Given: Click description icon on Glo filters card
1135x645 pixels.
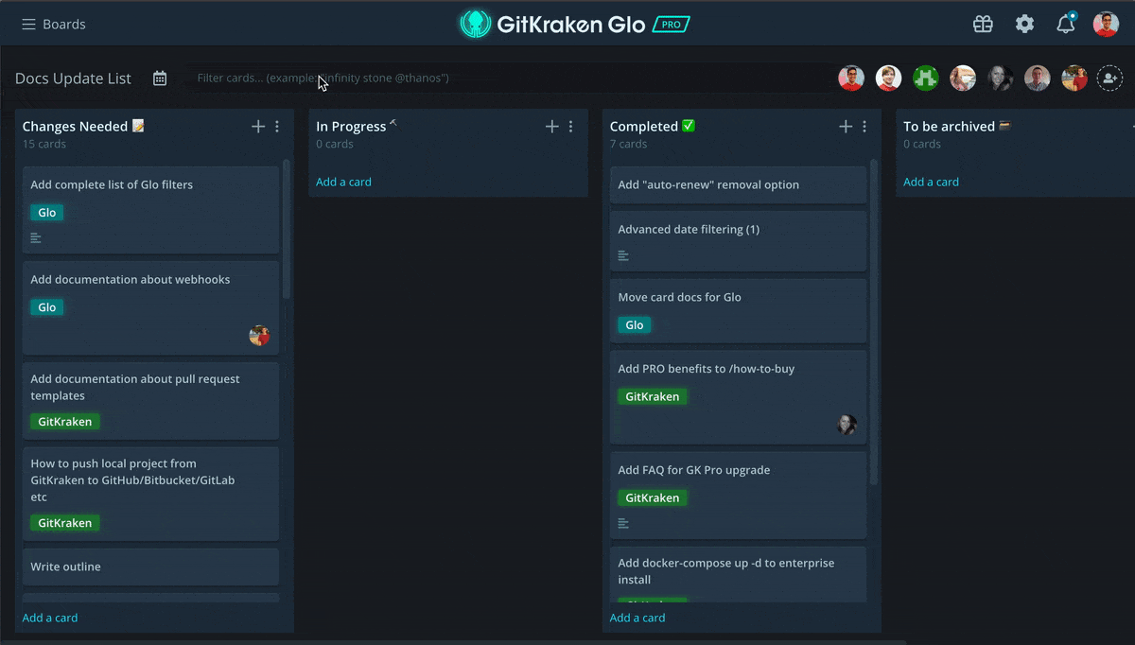Looking at the screenshot, I should click(36, 238).
